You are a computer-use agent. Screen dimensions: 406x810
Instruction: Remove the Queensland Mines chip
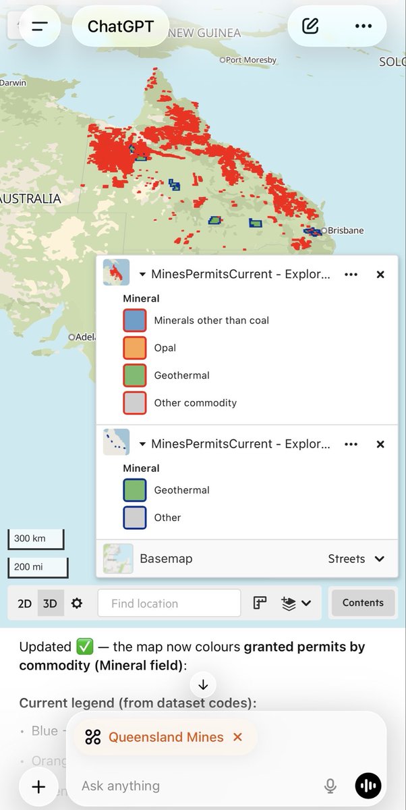[237, 737]
